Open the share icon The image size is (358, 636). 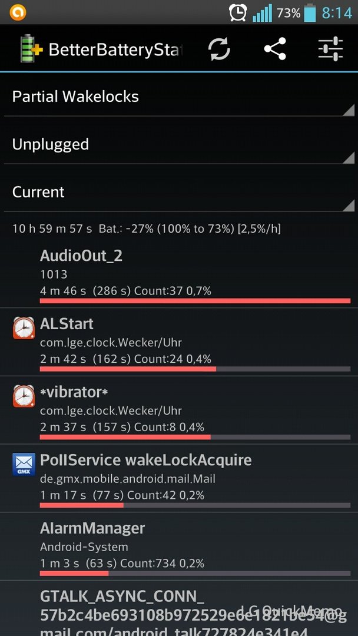click(x=276, y=49)
